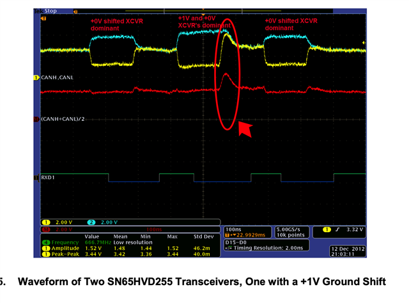Click the math channel 100ns readout

pyautogui.click(x=154, y=229)
